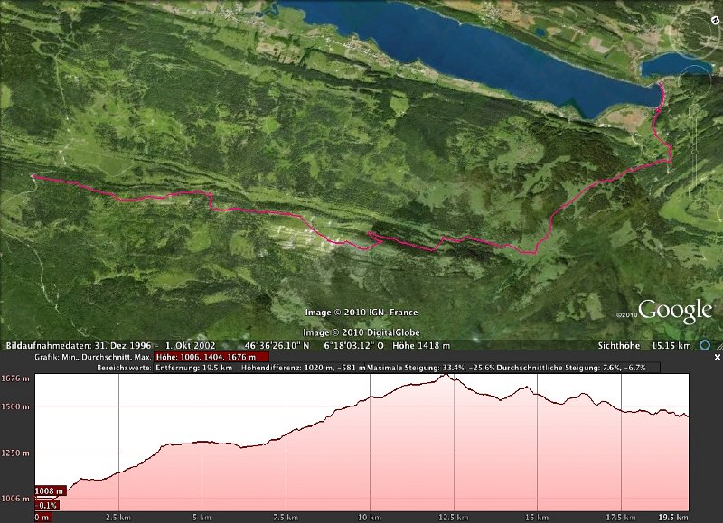
Task: Click the -0.1% slope indicator label
Action: pyautogui.click(x=45, y=505)
